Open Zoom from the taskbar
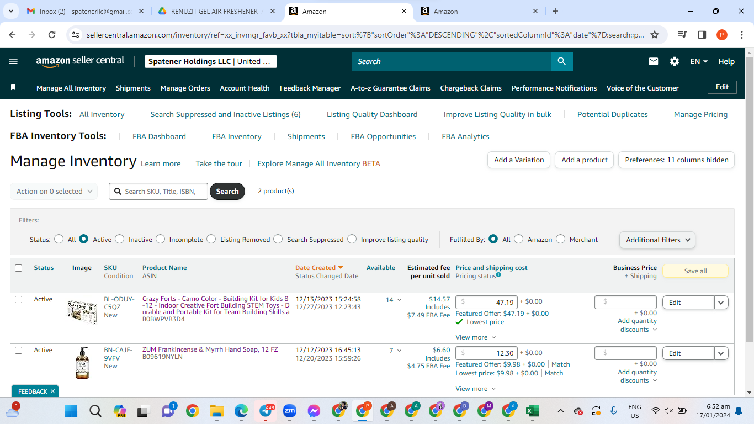754x424 pixels. [290, 411]
